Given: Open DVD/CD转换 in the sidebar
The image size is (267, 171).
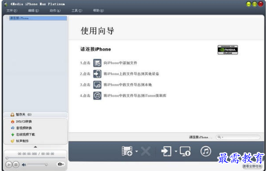Looking at the screenshot, I should click(24, 121).
